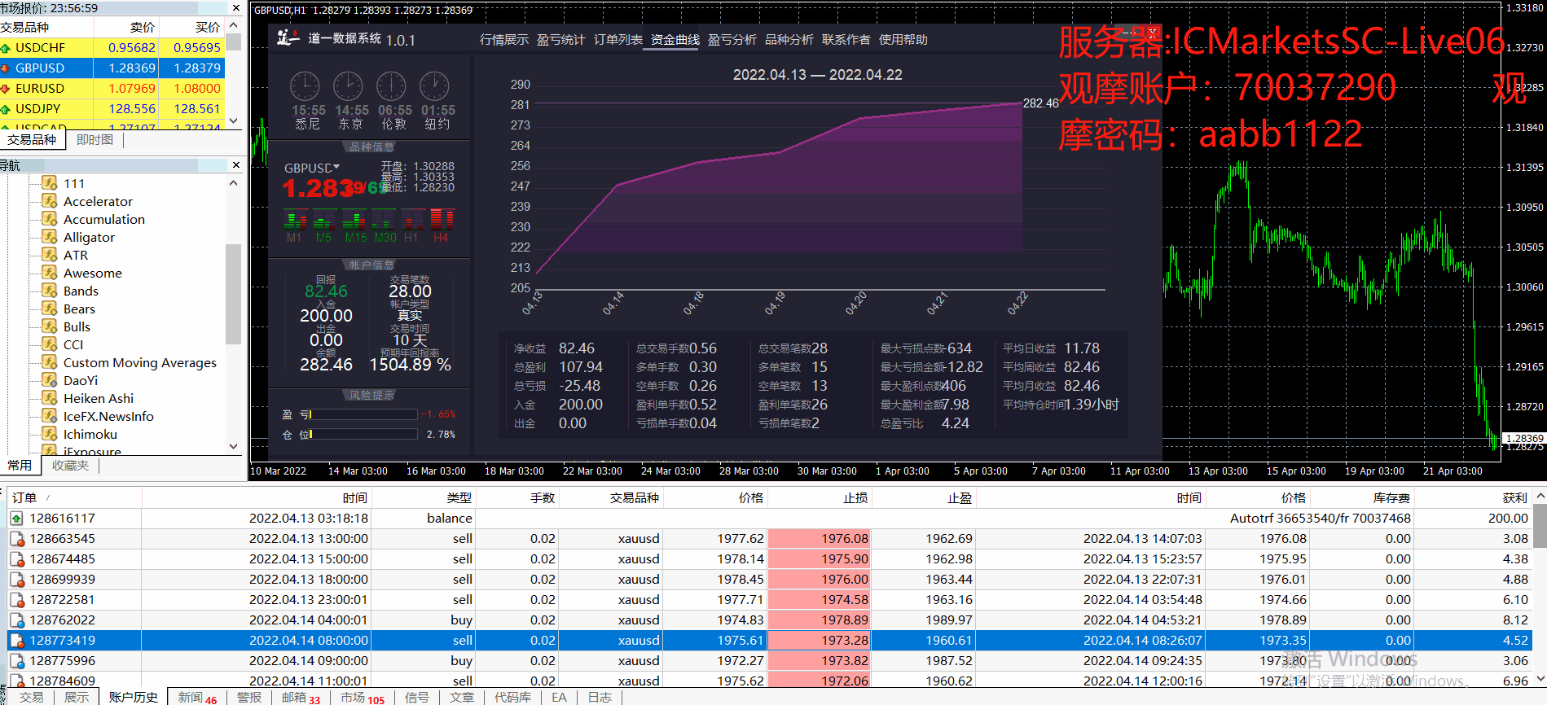Click the Sydney clock icon
This screenshot has height=705, width=1547.
pyautogui.click(x=305, y=87)
